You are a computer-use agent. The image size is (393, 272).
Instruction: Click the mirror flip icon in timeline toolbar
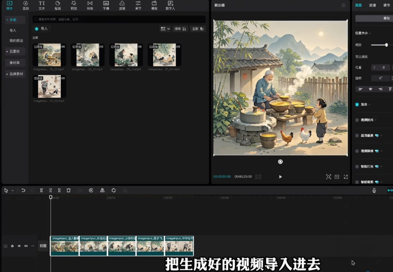(x=102, y=190)
